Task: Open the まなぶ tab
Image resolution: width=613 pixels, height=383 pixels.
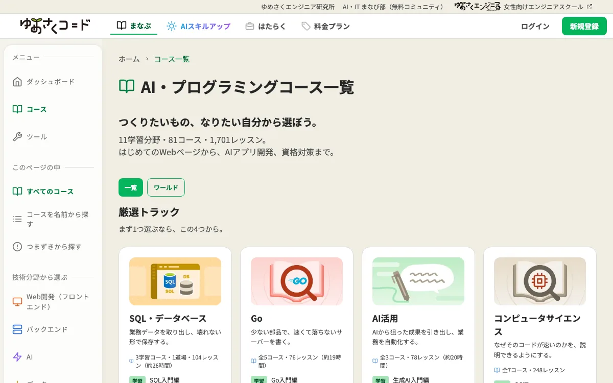Action: click(x=134, y=26)
